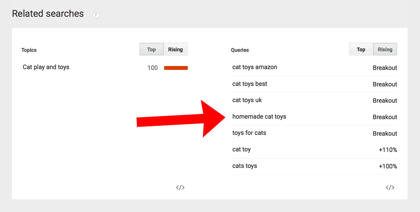Click the orange bar for Cat play and toys
This screenshot has width=420, height=212.
coord(176,68)
